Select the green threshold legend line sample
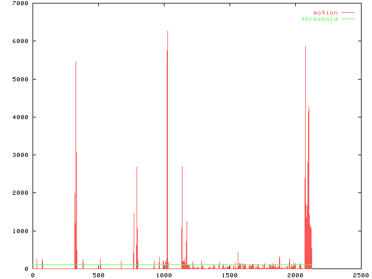Viewport: 372px width, 279px height. 348,19
